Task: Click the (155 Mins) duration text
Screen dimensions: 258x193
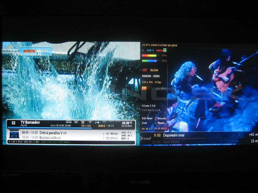Action: click(111, 138)
